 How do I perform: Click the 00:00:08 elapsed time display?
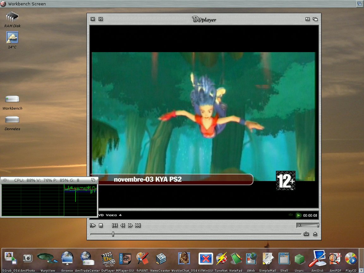(310, 215)
